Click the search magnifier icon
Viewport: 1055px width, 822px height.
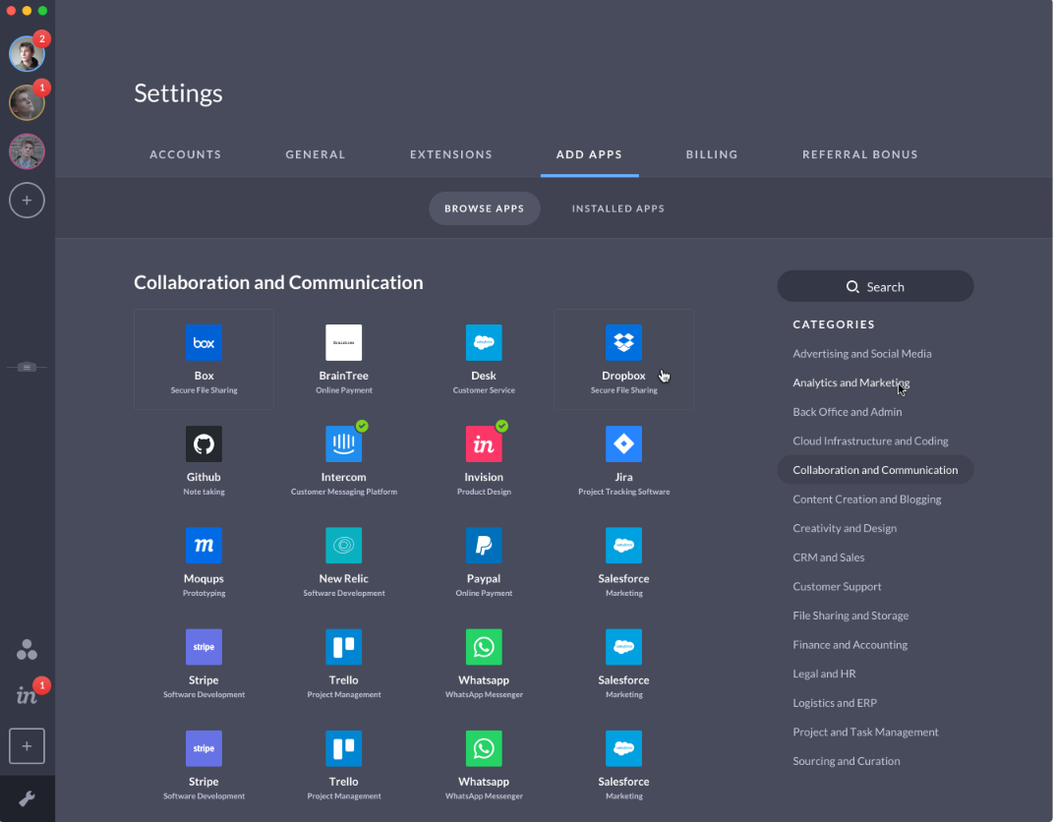pos(852,286)
